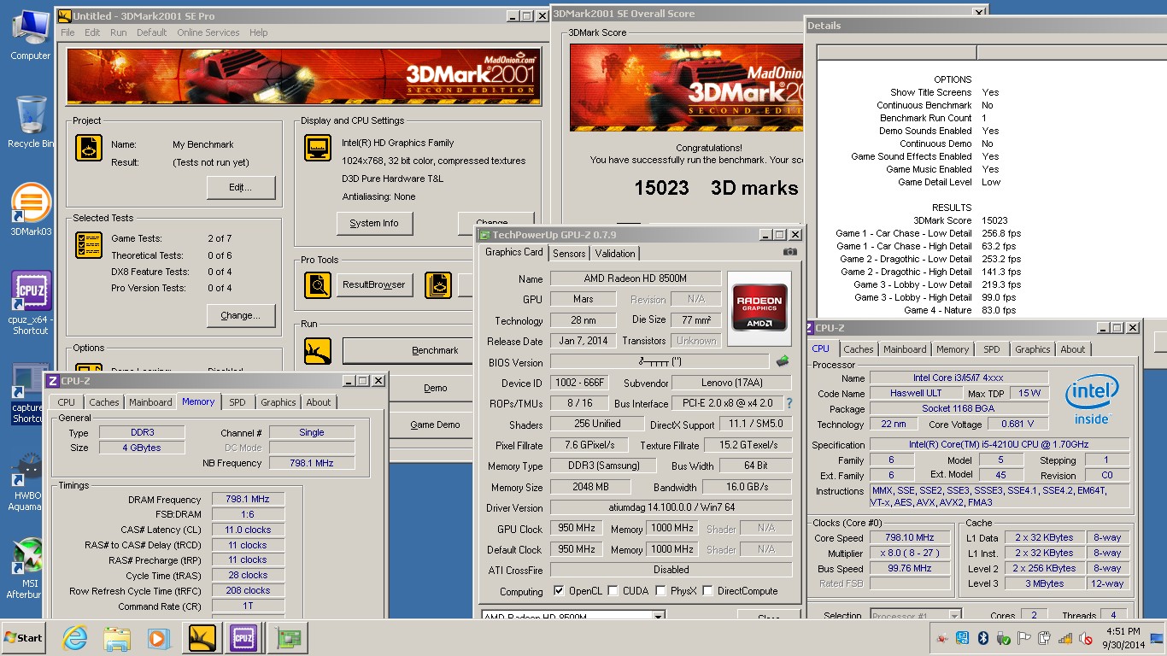Click the monitor icon in Display and CPU Settings

coord(318,148)
